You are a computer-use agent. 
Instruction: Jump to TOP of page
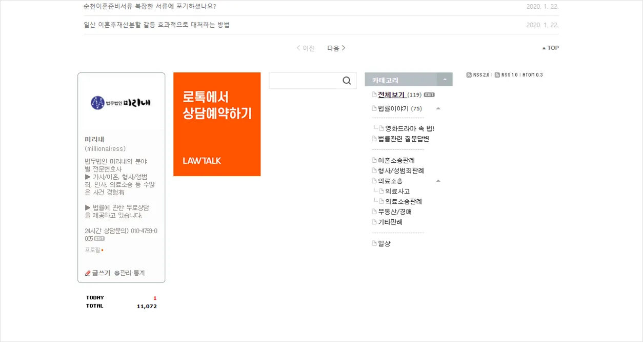551,48
